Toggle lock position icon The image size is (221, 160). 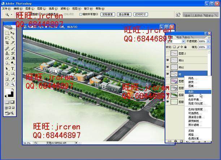(182, 47)
